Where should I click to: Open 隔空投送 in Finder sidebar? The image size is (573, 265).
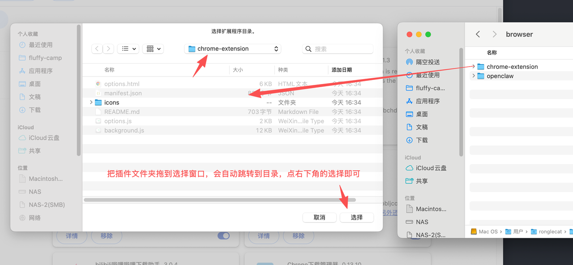[428, 62]
